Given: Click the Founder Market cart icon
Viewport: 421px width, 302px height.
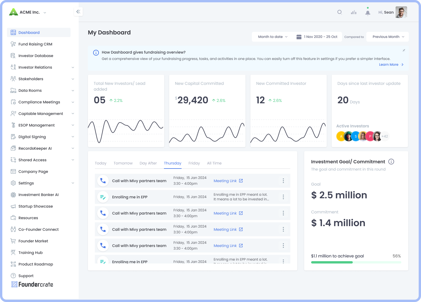Looking at the screenshot, I should click(13, 241).
